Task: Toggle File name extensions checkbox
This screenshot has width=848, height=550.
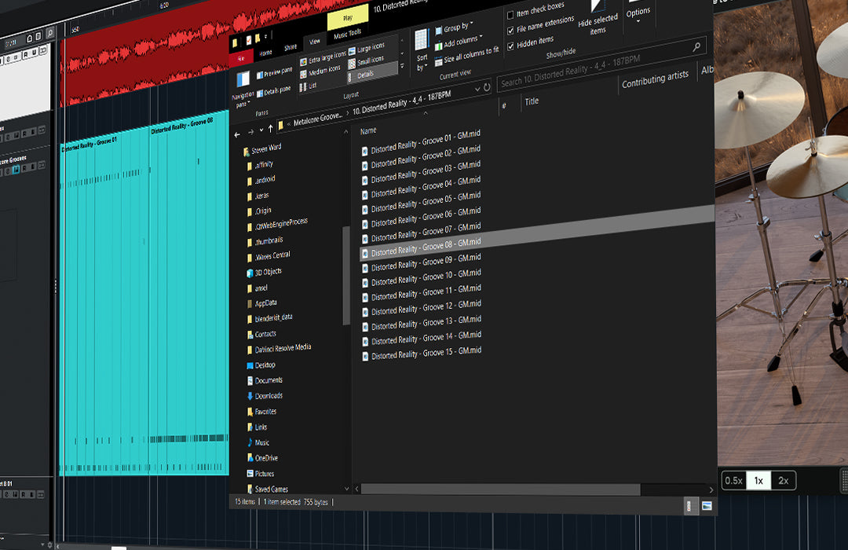Action: 511,30
